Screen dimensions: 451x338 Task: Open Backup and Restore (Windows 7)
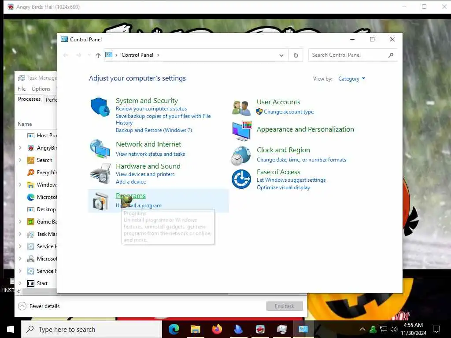click(x=154, y=130)
